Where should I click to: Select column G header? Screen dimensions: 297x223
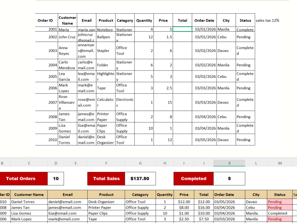[x=140, y=163]
